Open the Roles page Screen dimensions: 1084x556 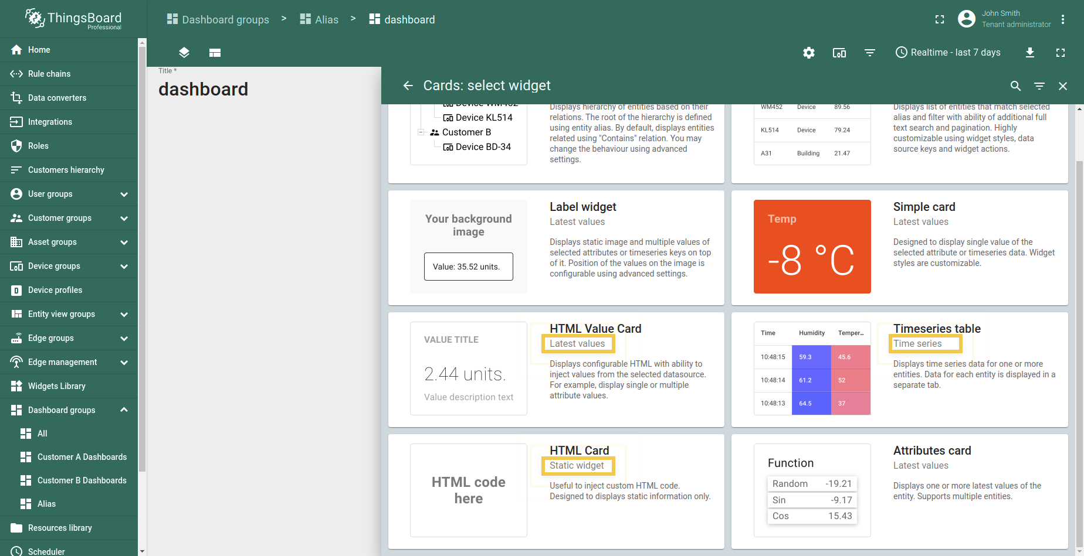(69, 146)
